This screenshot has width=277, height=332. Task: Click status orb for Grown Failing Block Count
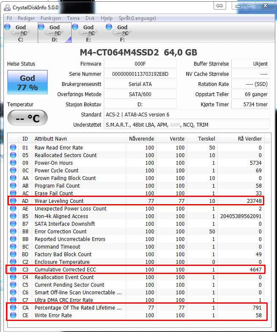13,178
